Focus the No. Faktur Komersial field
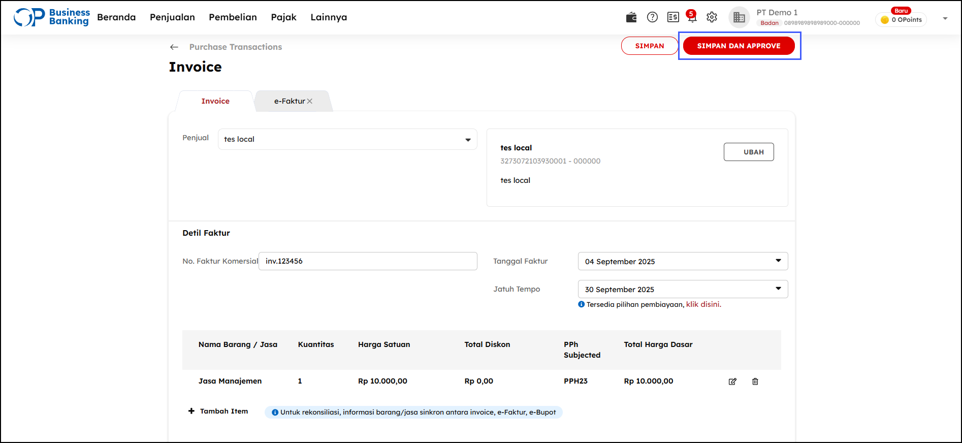This screenshot has height=443, width=962. (368, 261)
